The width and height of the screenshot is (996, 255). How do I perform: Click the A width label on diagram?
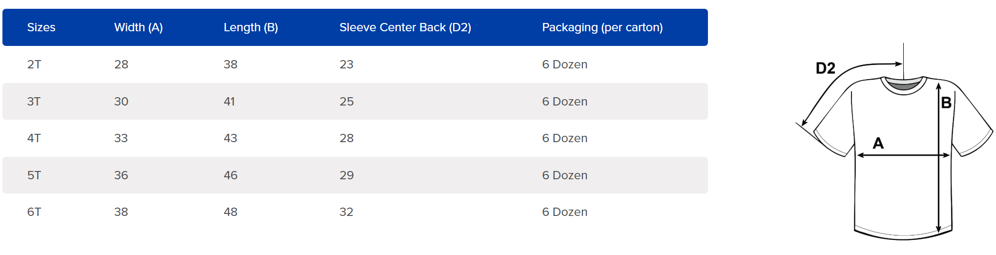pos(878,143)
